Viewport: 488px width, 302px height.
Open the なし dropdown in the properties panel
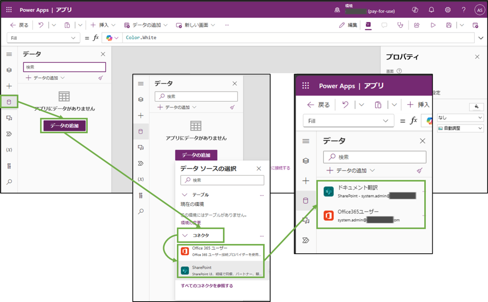tap(460, 117)
